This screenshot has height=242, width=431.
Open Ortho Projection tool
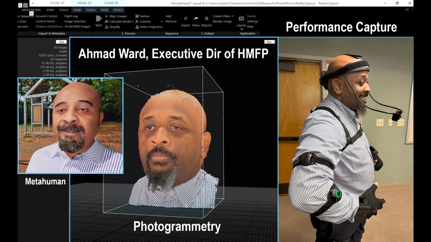(x=150, y=27)
